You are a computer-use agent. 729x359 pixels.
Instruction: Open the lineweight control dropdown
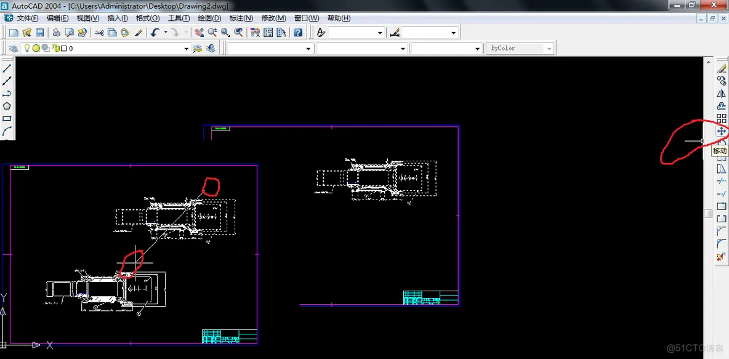[x=477, y=49]
